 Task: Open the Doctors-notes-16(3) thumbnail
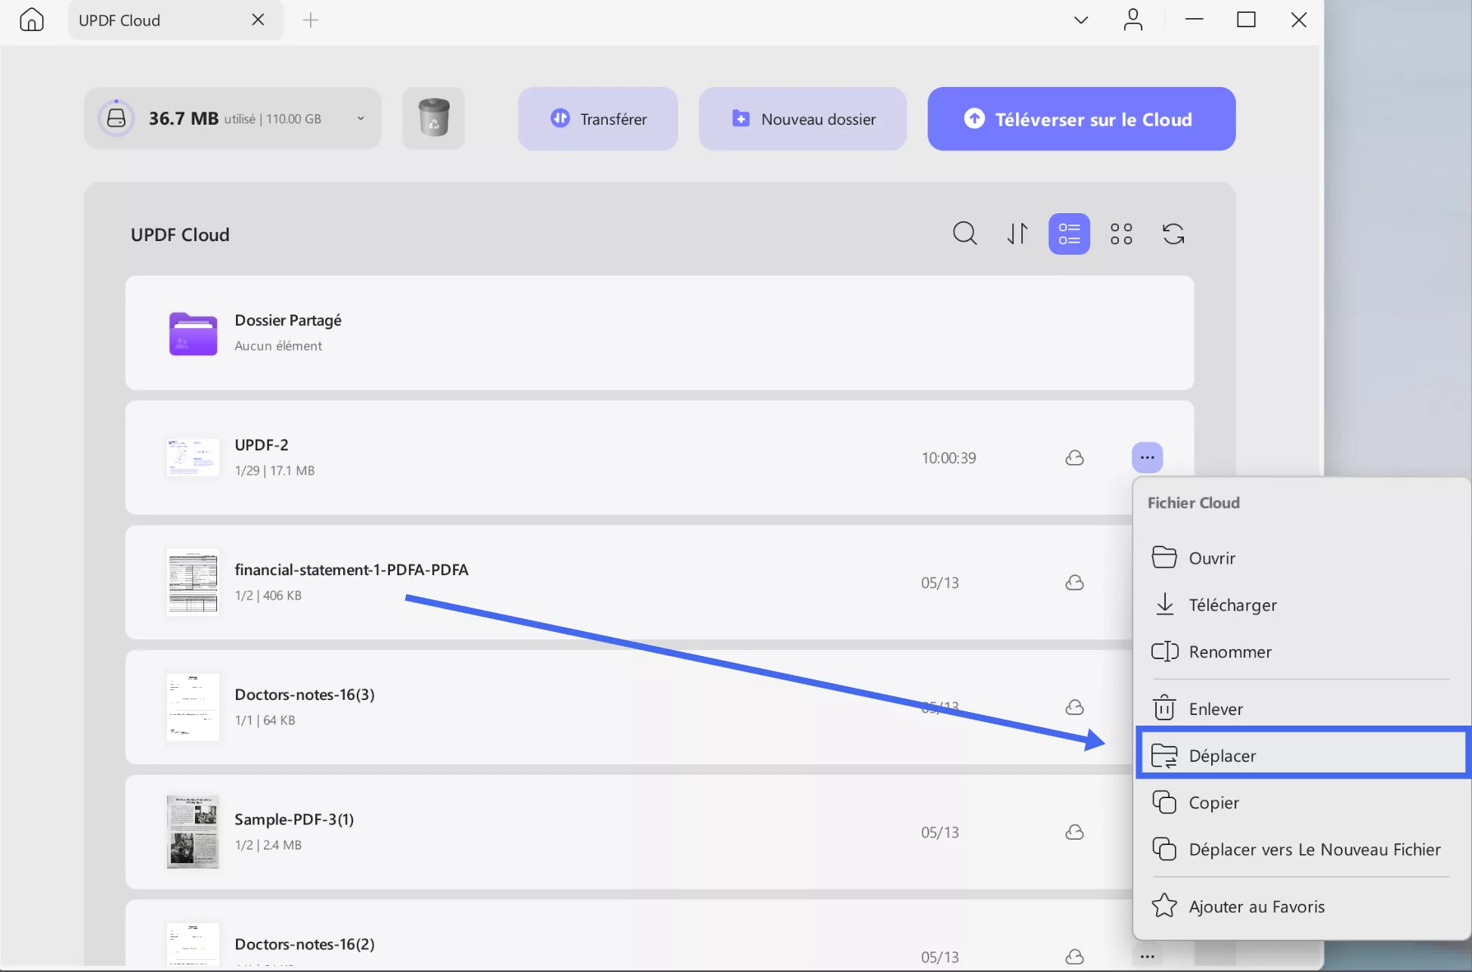[x=193, y=707]
